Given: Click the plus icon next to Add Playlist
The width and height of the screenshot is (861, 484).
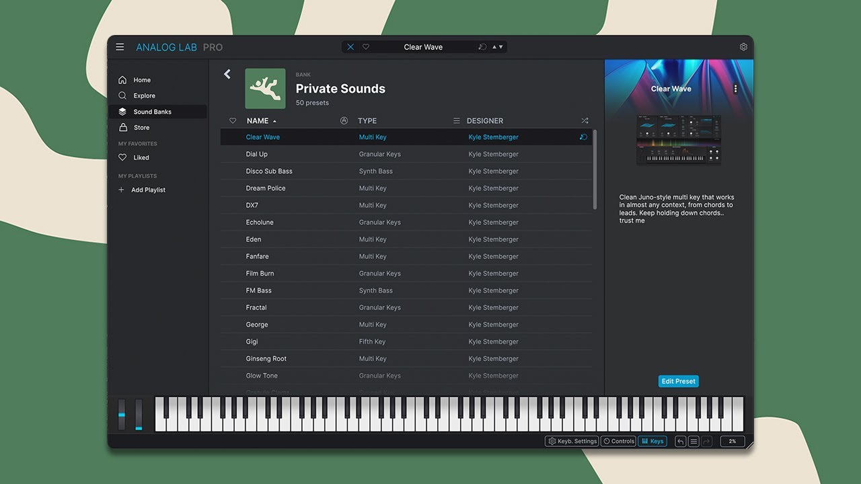Looking at the screenshot, I should pyautogui.click(x=121, y=190).
